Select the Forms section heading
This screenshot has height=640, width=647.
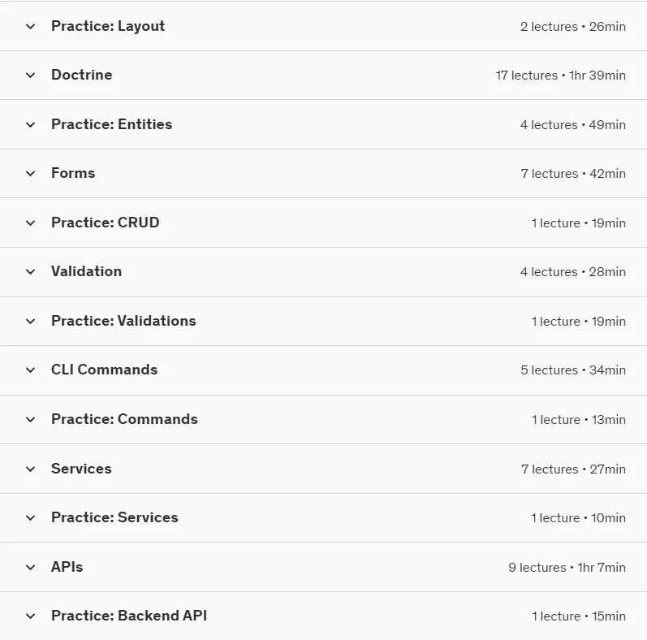pyautogui.click(x=73, y=173)
